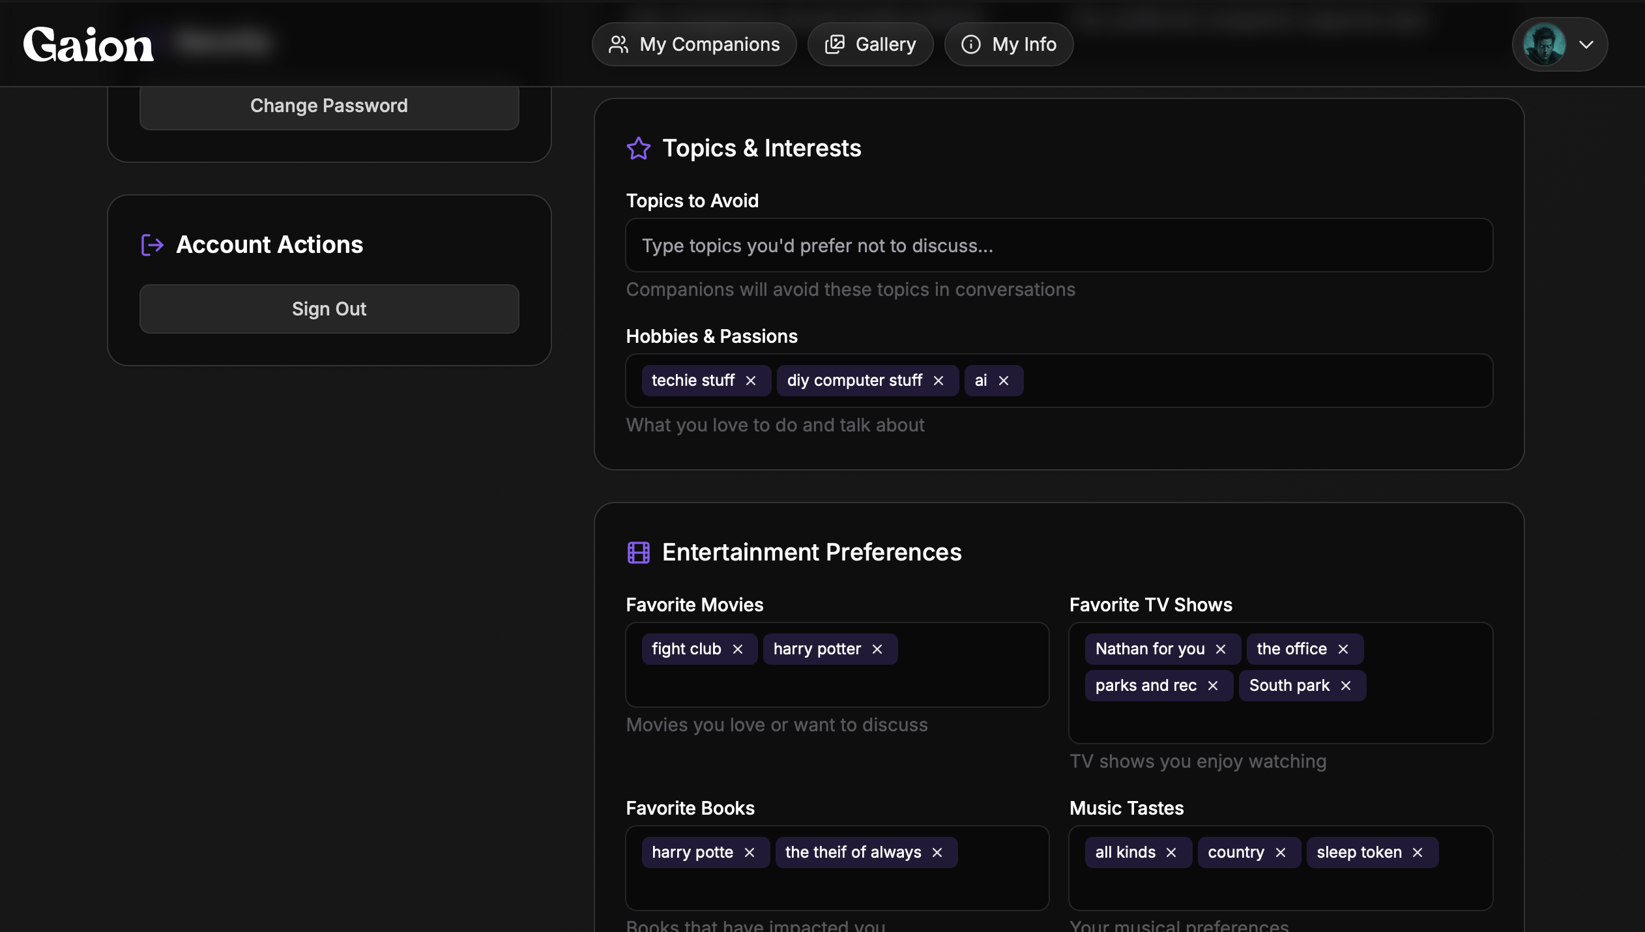The width and height of the screenshot is (1645, 932).
Task: Remove the 'diy computer stuff' tag
Action: click(x=939, y=381)
